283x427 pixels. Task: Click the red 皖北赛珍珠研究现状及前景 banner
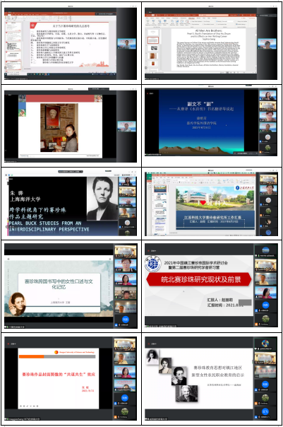(199, 279)
